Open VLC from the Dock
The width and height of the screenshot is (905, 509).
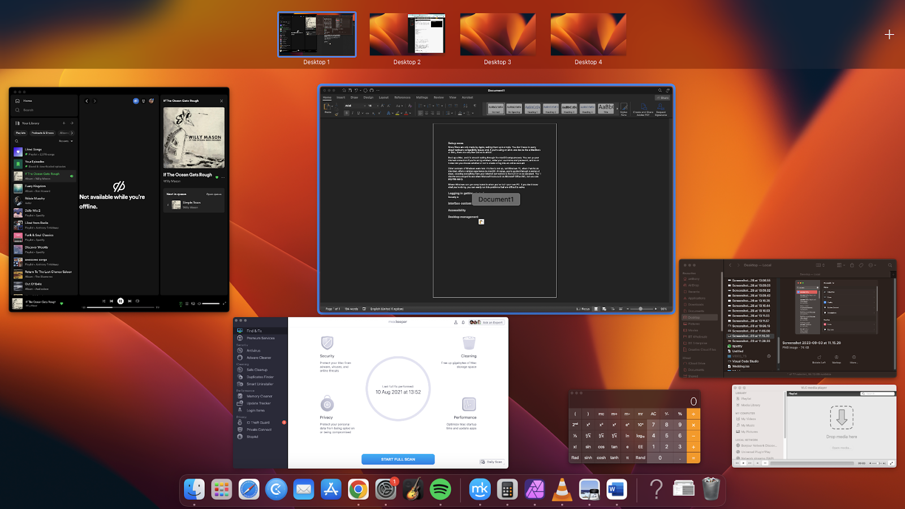click(562, 489)
